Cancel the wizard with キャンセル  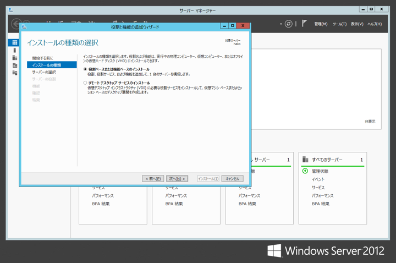232,179
